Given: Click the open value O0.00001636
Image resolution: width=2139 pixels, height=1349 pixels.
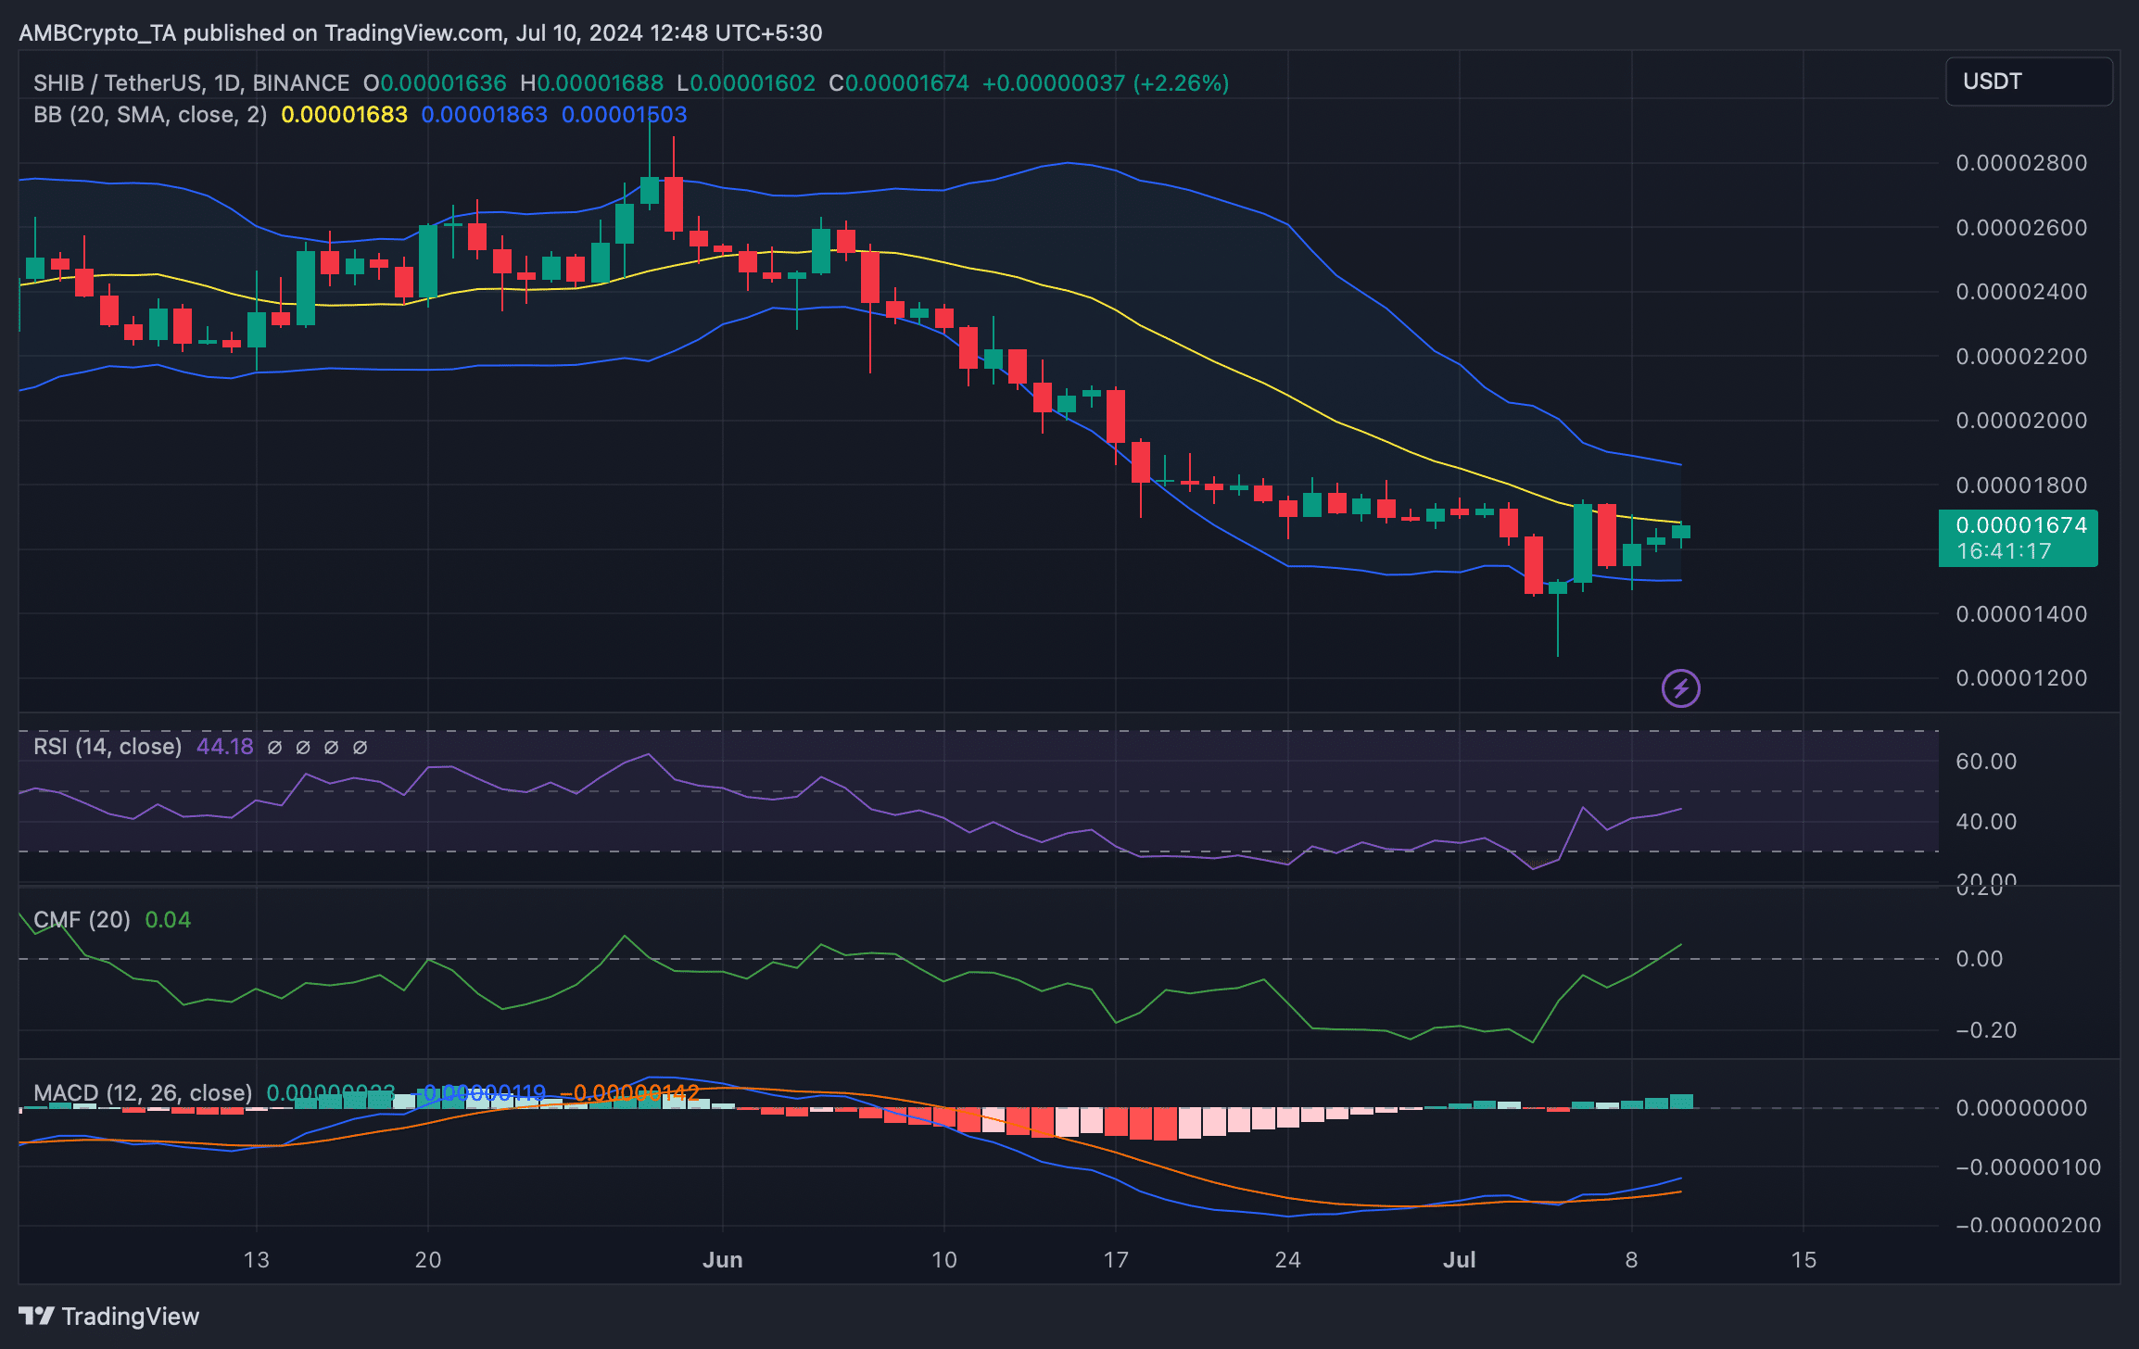Looking at the screenshot, I should click(x=435, y=83).
